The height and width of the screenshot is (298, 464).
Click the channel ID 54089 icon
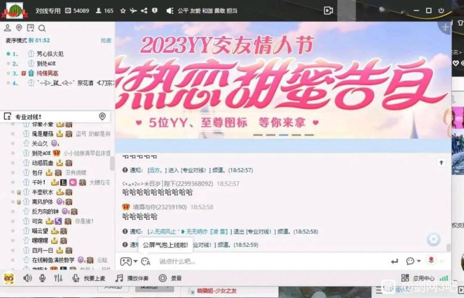point(68,11)
